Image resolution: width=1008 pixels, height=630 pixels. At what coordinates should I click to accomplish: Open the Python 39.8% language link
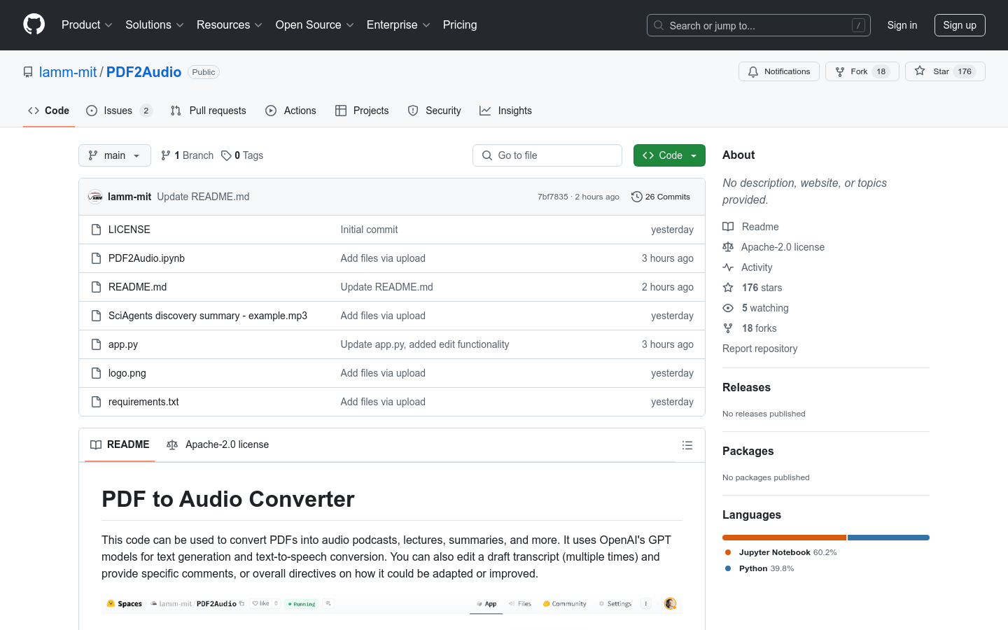click(759, 568)
